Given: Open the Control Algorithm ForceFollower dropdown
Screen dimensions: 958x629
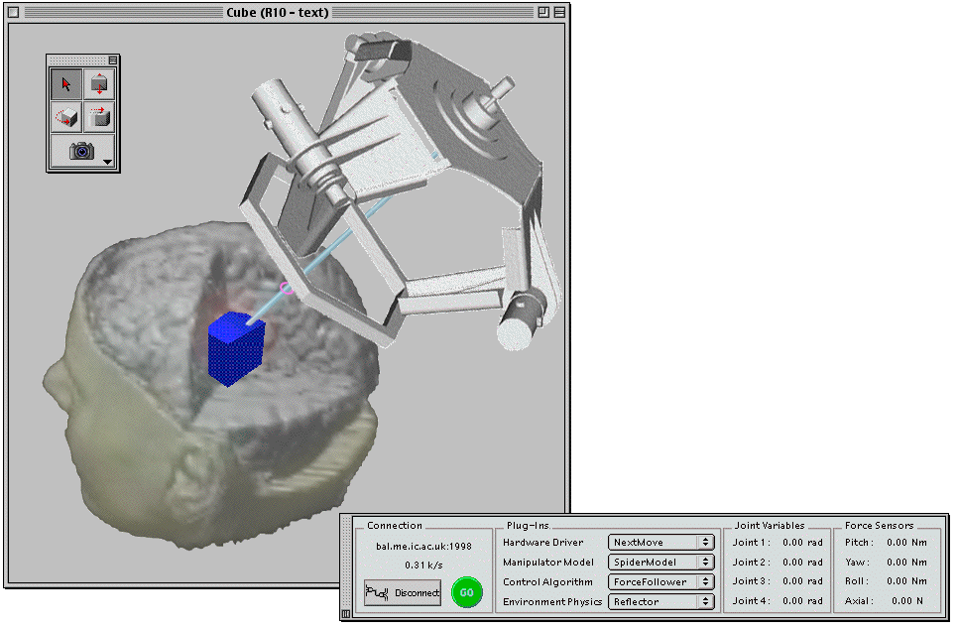Looking at the screenshot, I should [x=661, y=582].
